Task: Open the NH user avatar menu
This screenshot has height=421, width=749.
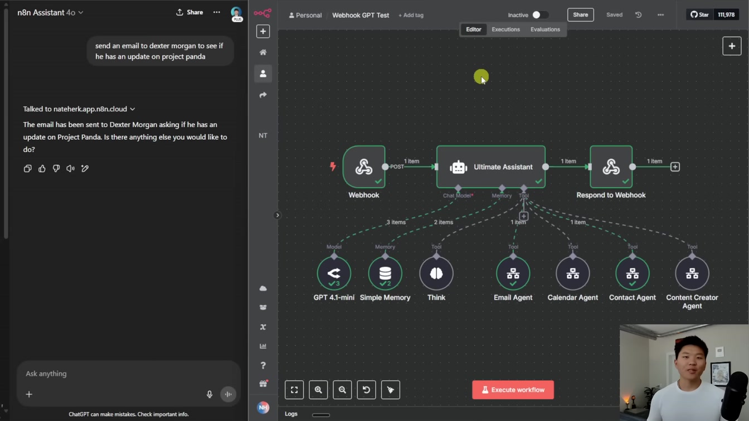Action: [x=263, y=408]
